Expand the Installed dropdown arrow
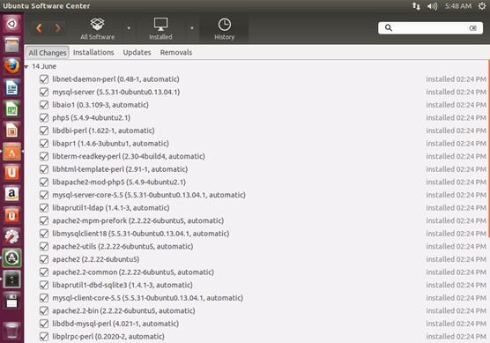This screenshot has height=343, width=490. (192, 28)
